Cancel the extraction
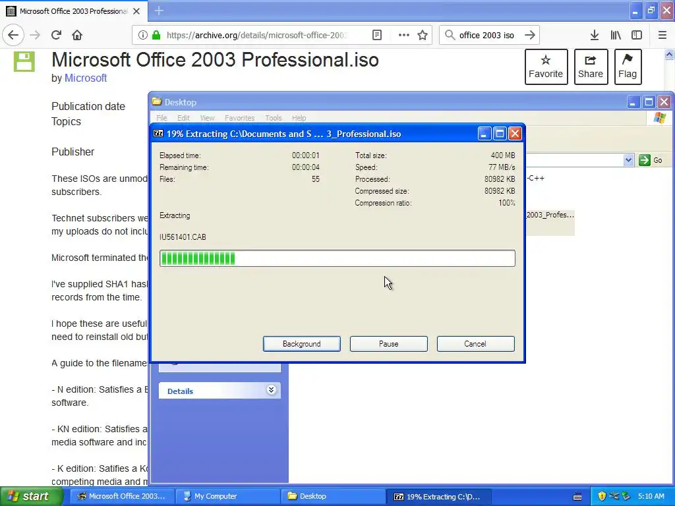Image resolution: width=675 pixels, height=506 pixels. (x=475, y=344)
